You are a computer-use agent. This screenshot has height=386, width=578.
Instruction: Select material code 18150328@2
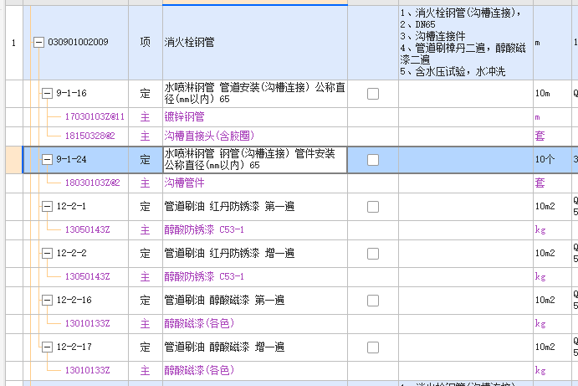90,136
